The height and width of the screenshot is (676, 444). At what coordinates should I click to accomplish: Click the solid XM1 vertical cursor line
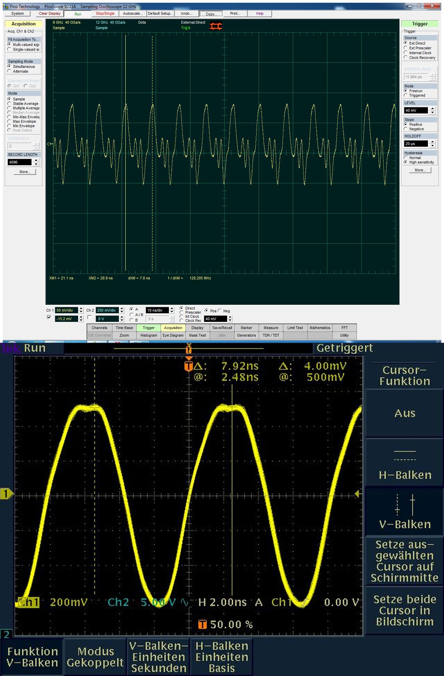click(x=125, y=206)
